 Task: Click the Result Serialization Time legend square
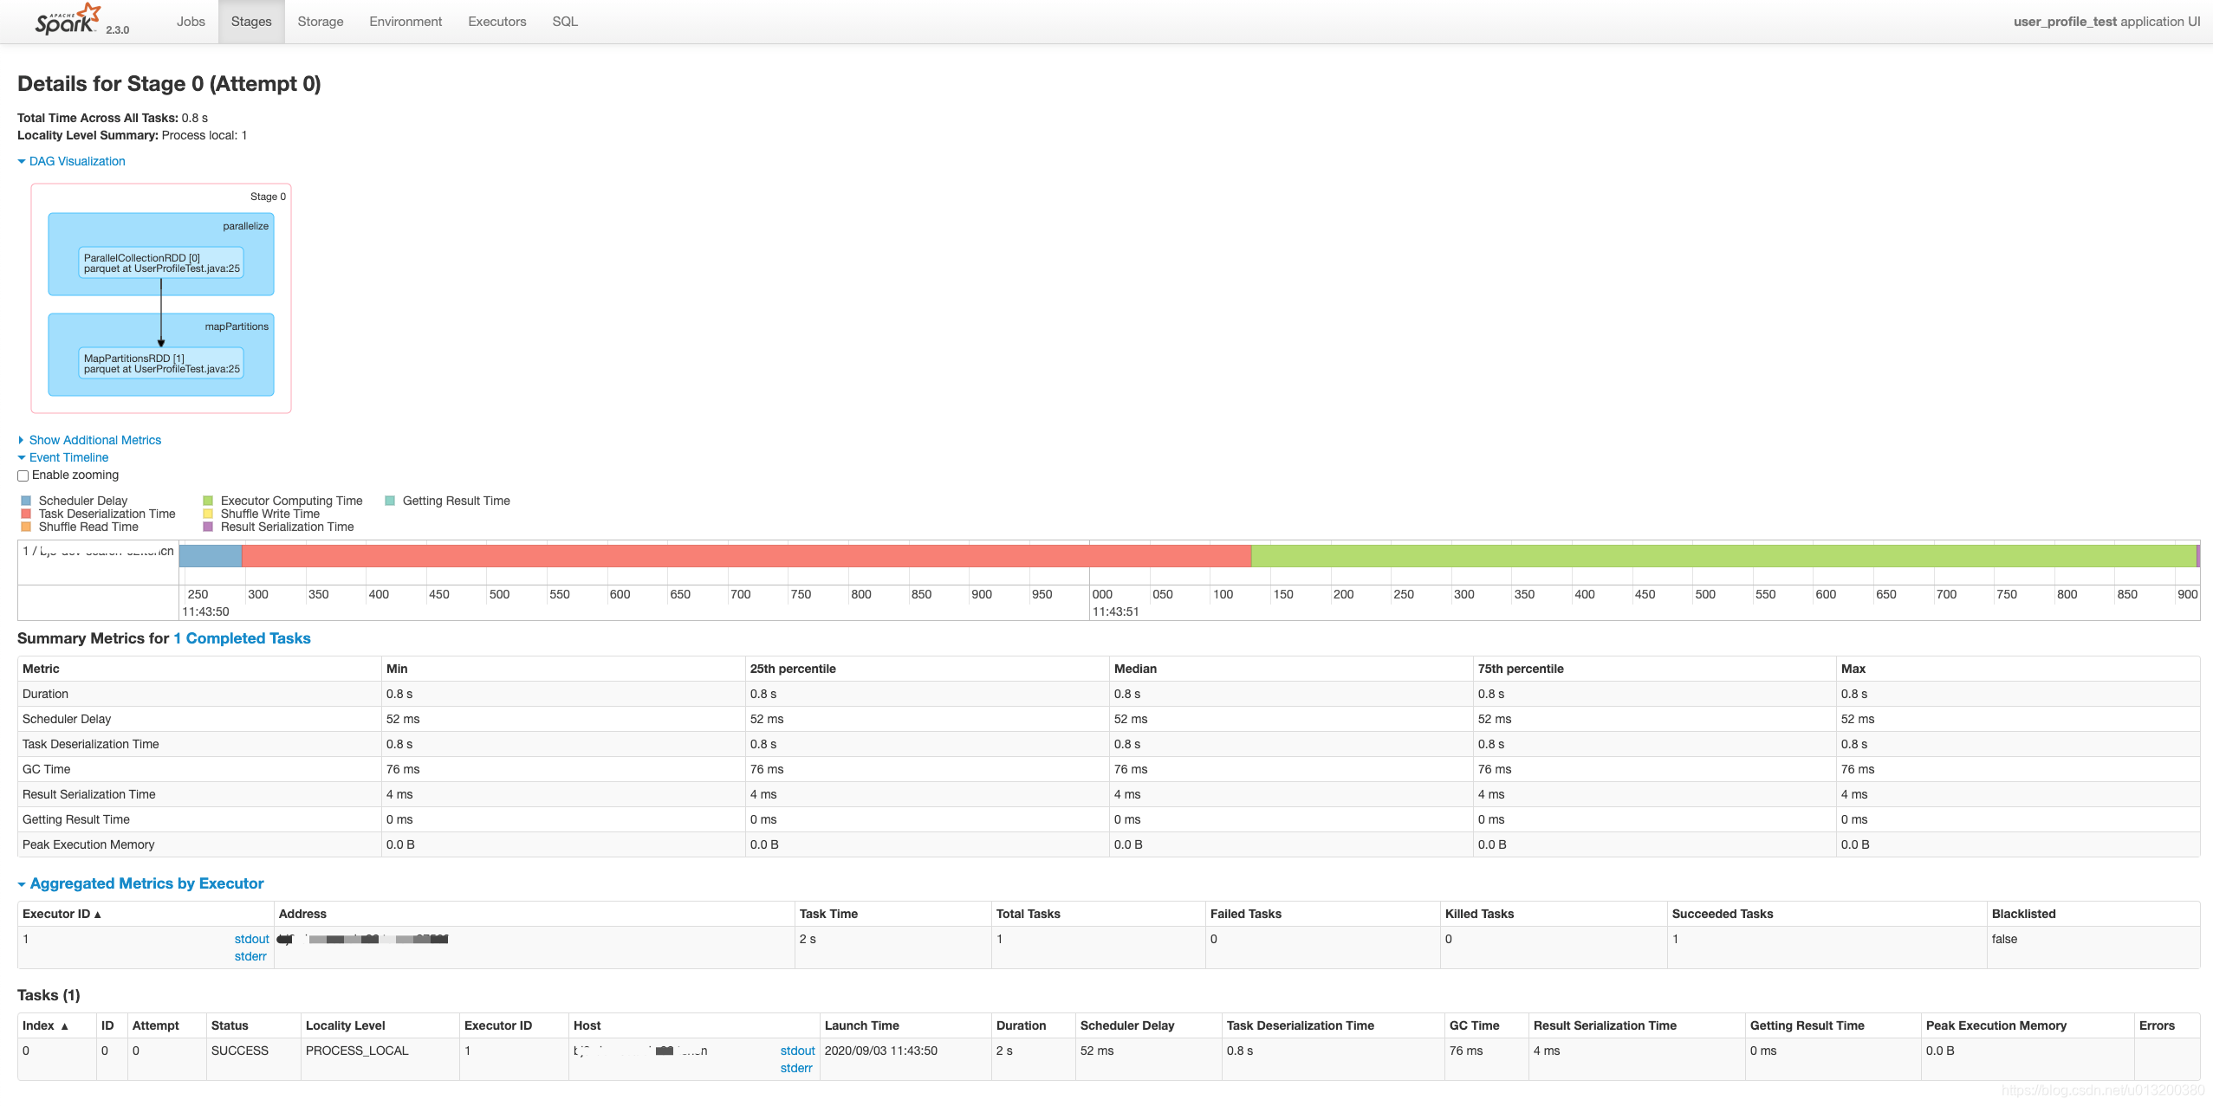(x=208, y=527)
